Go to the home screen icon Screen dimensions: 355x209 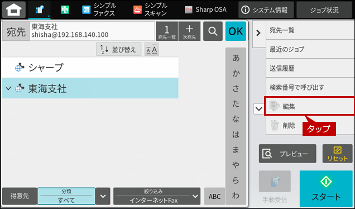[14, 9]
